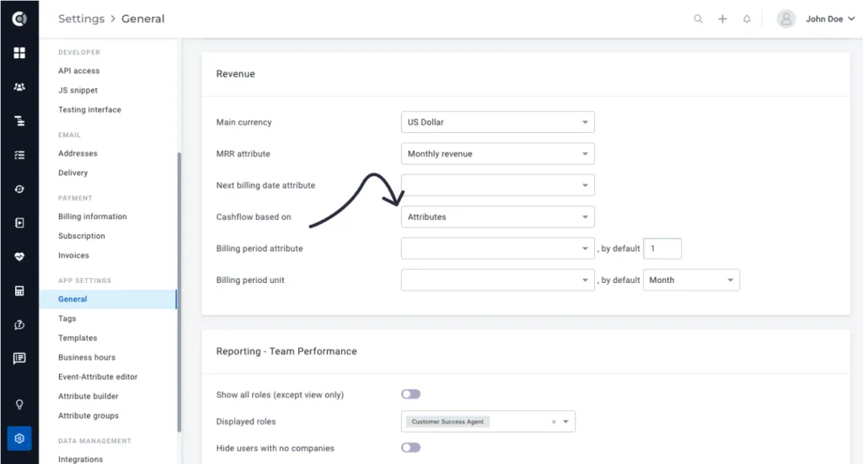Open email Addresses settings
Image resolution: width=863 pixels, height=464 pixels.
click(78, 153)
